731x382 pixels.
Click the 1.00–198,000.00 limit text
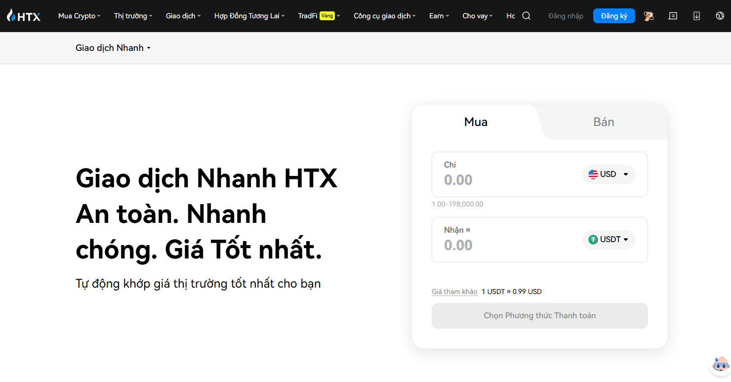coord(457,204)
